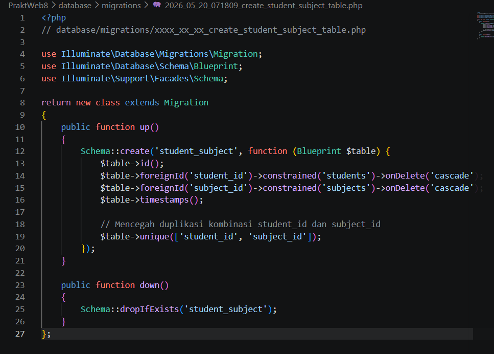Click the comment on line 2
The width and height of the screenshot is (494, 354).
(203, 30)
